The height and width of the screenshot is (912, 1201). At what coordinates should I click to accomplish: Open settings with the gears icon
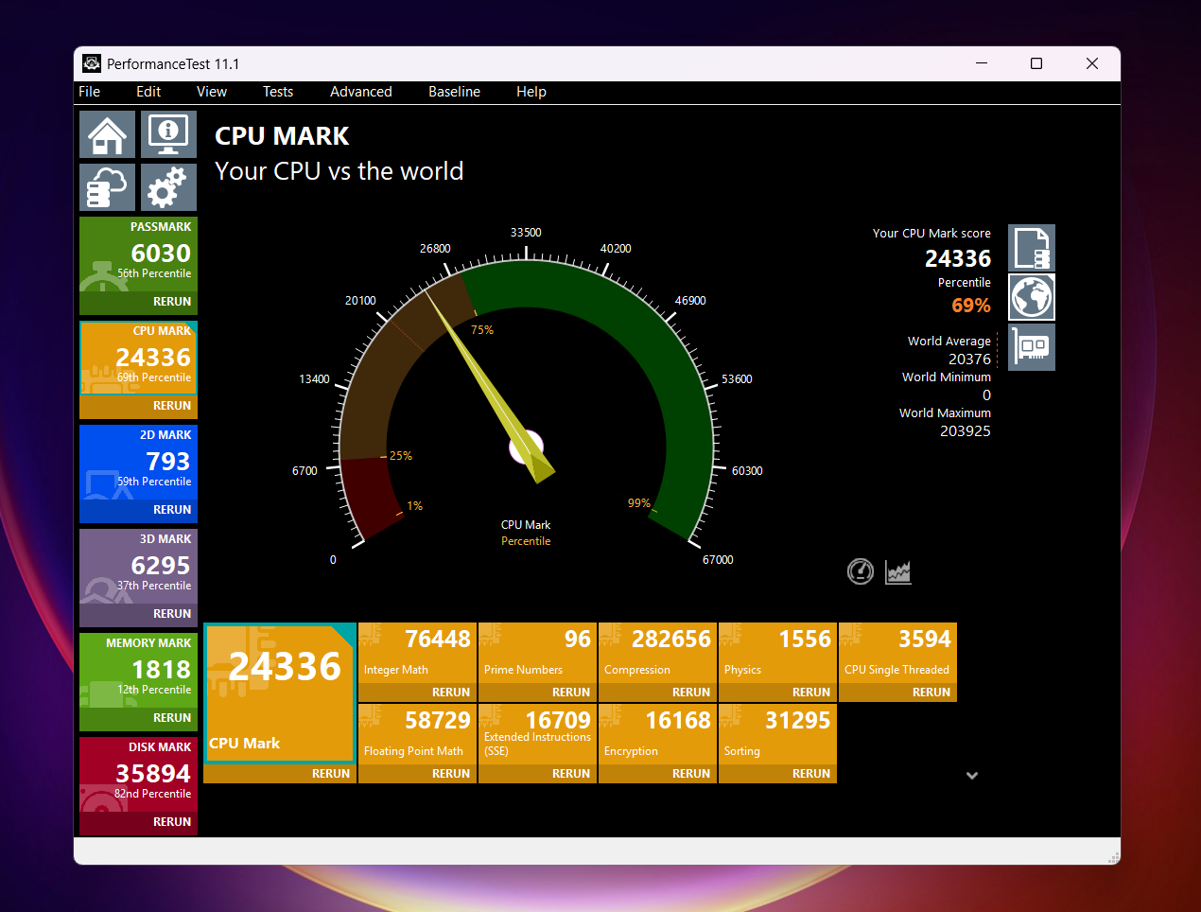pyautogui.click(x=168, y=186)
